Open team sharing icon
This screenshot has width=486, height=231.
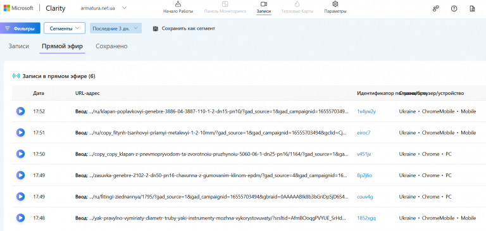[436, 9]
